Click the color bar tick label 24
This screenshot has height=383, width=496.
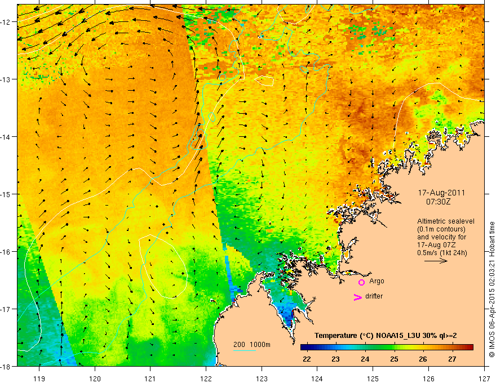365,359
